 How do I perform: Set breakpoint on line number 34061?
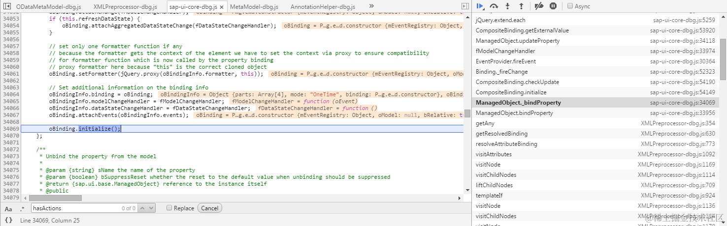point(10,74)
